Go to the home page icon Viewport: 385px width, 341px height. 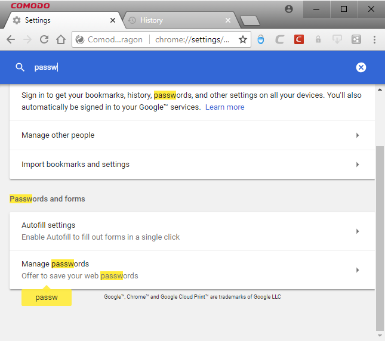(x=61, y=39)
